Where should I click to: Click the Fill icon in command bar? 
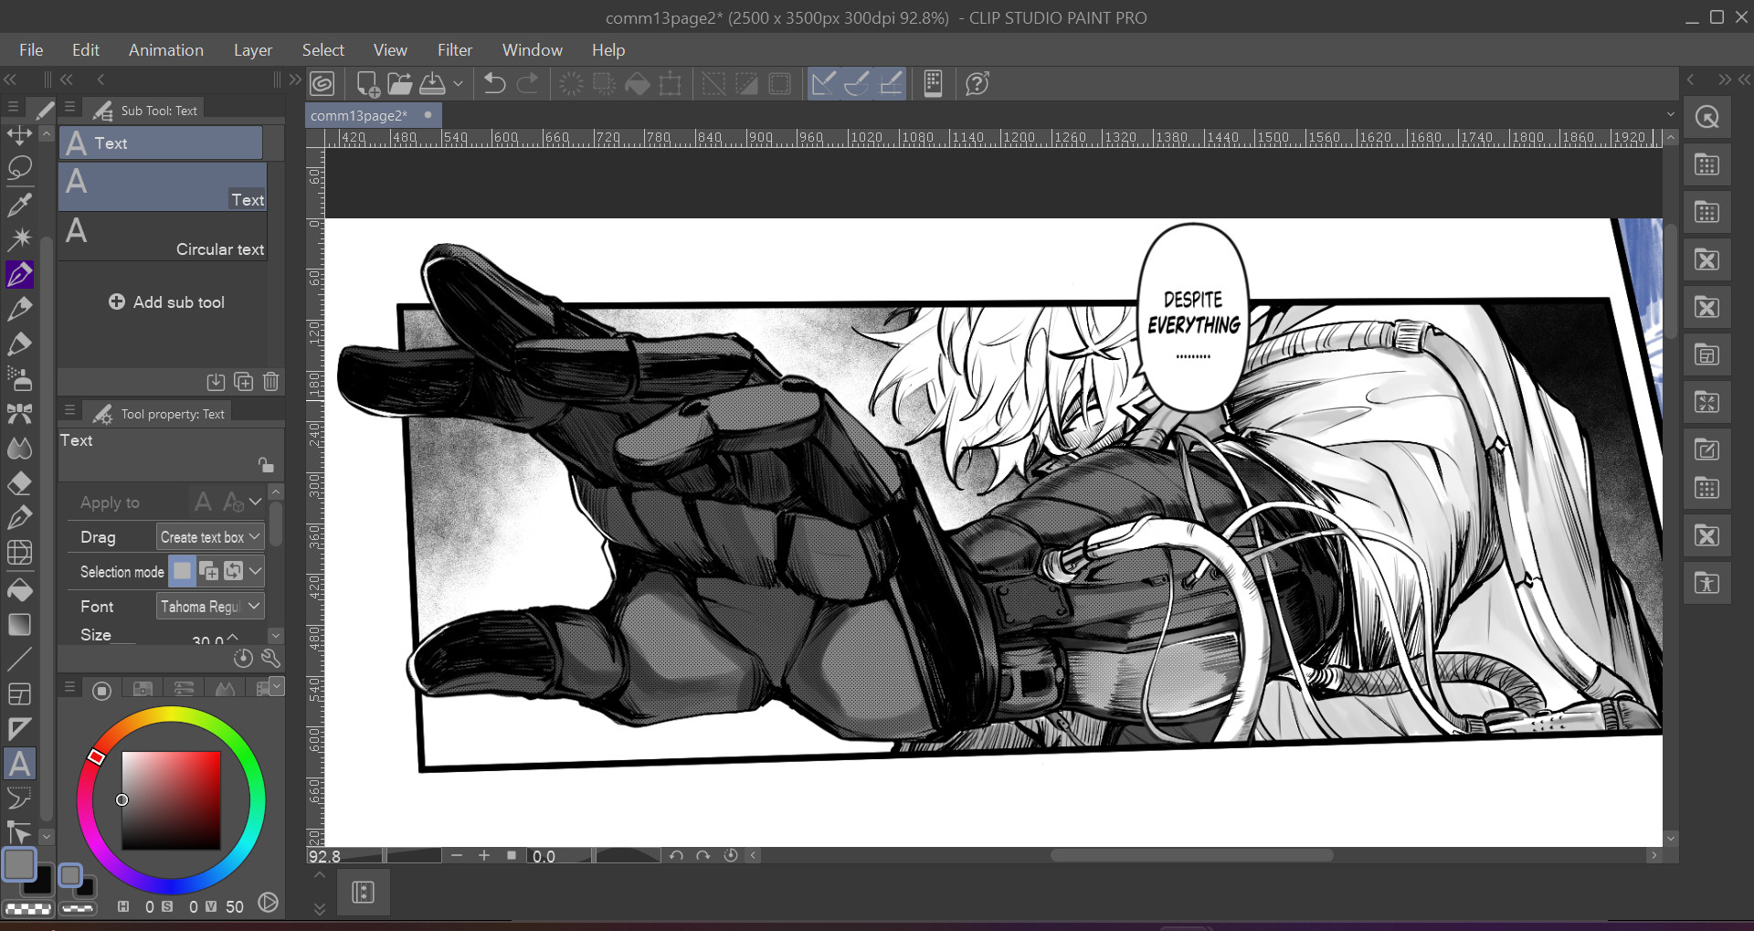[x=637, y=84]
